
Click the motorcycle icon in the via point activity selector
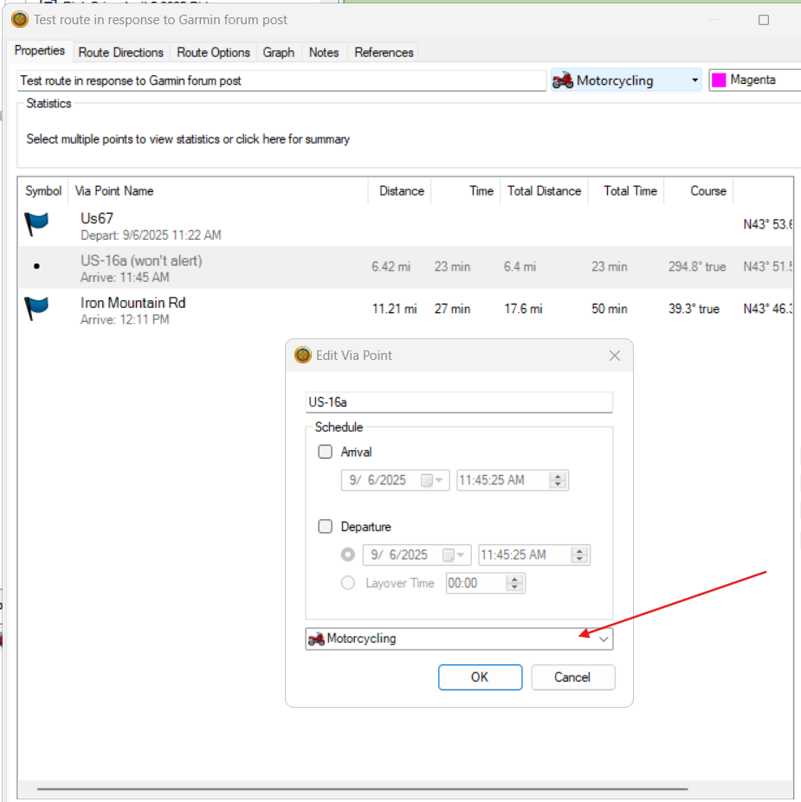click(x=316, y=638)
